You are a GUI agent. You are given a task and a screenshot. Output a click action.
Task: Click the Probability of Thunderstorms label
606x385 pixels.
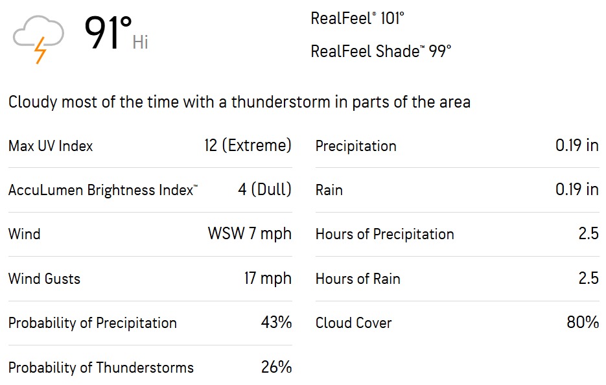coord(100,367)
